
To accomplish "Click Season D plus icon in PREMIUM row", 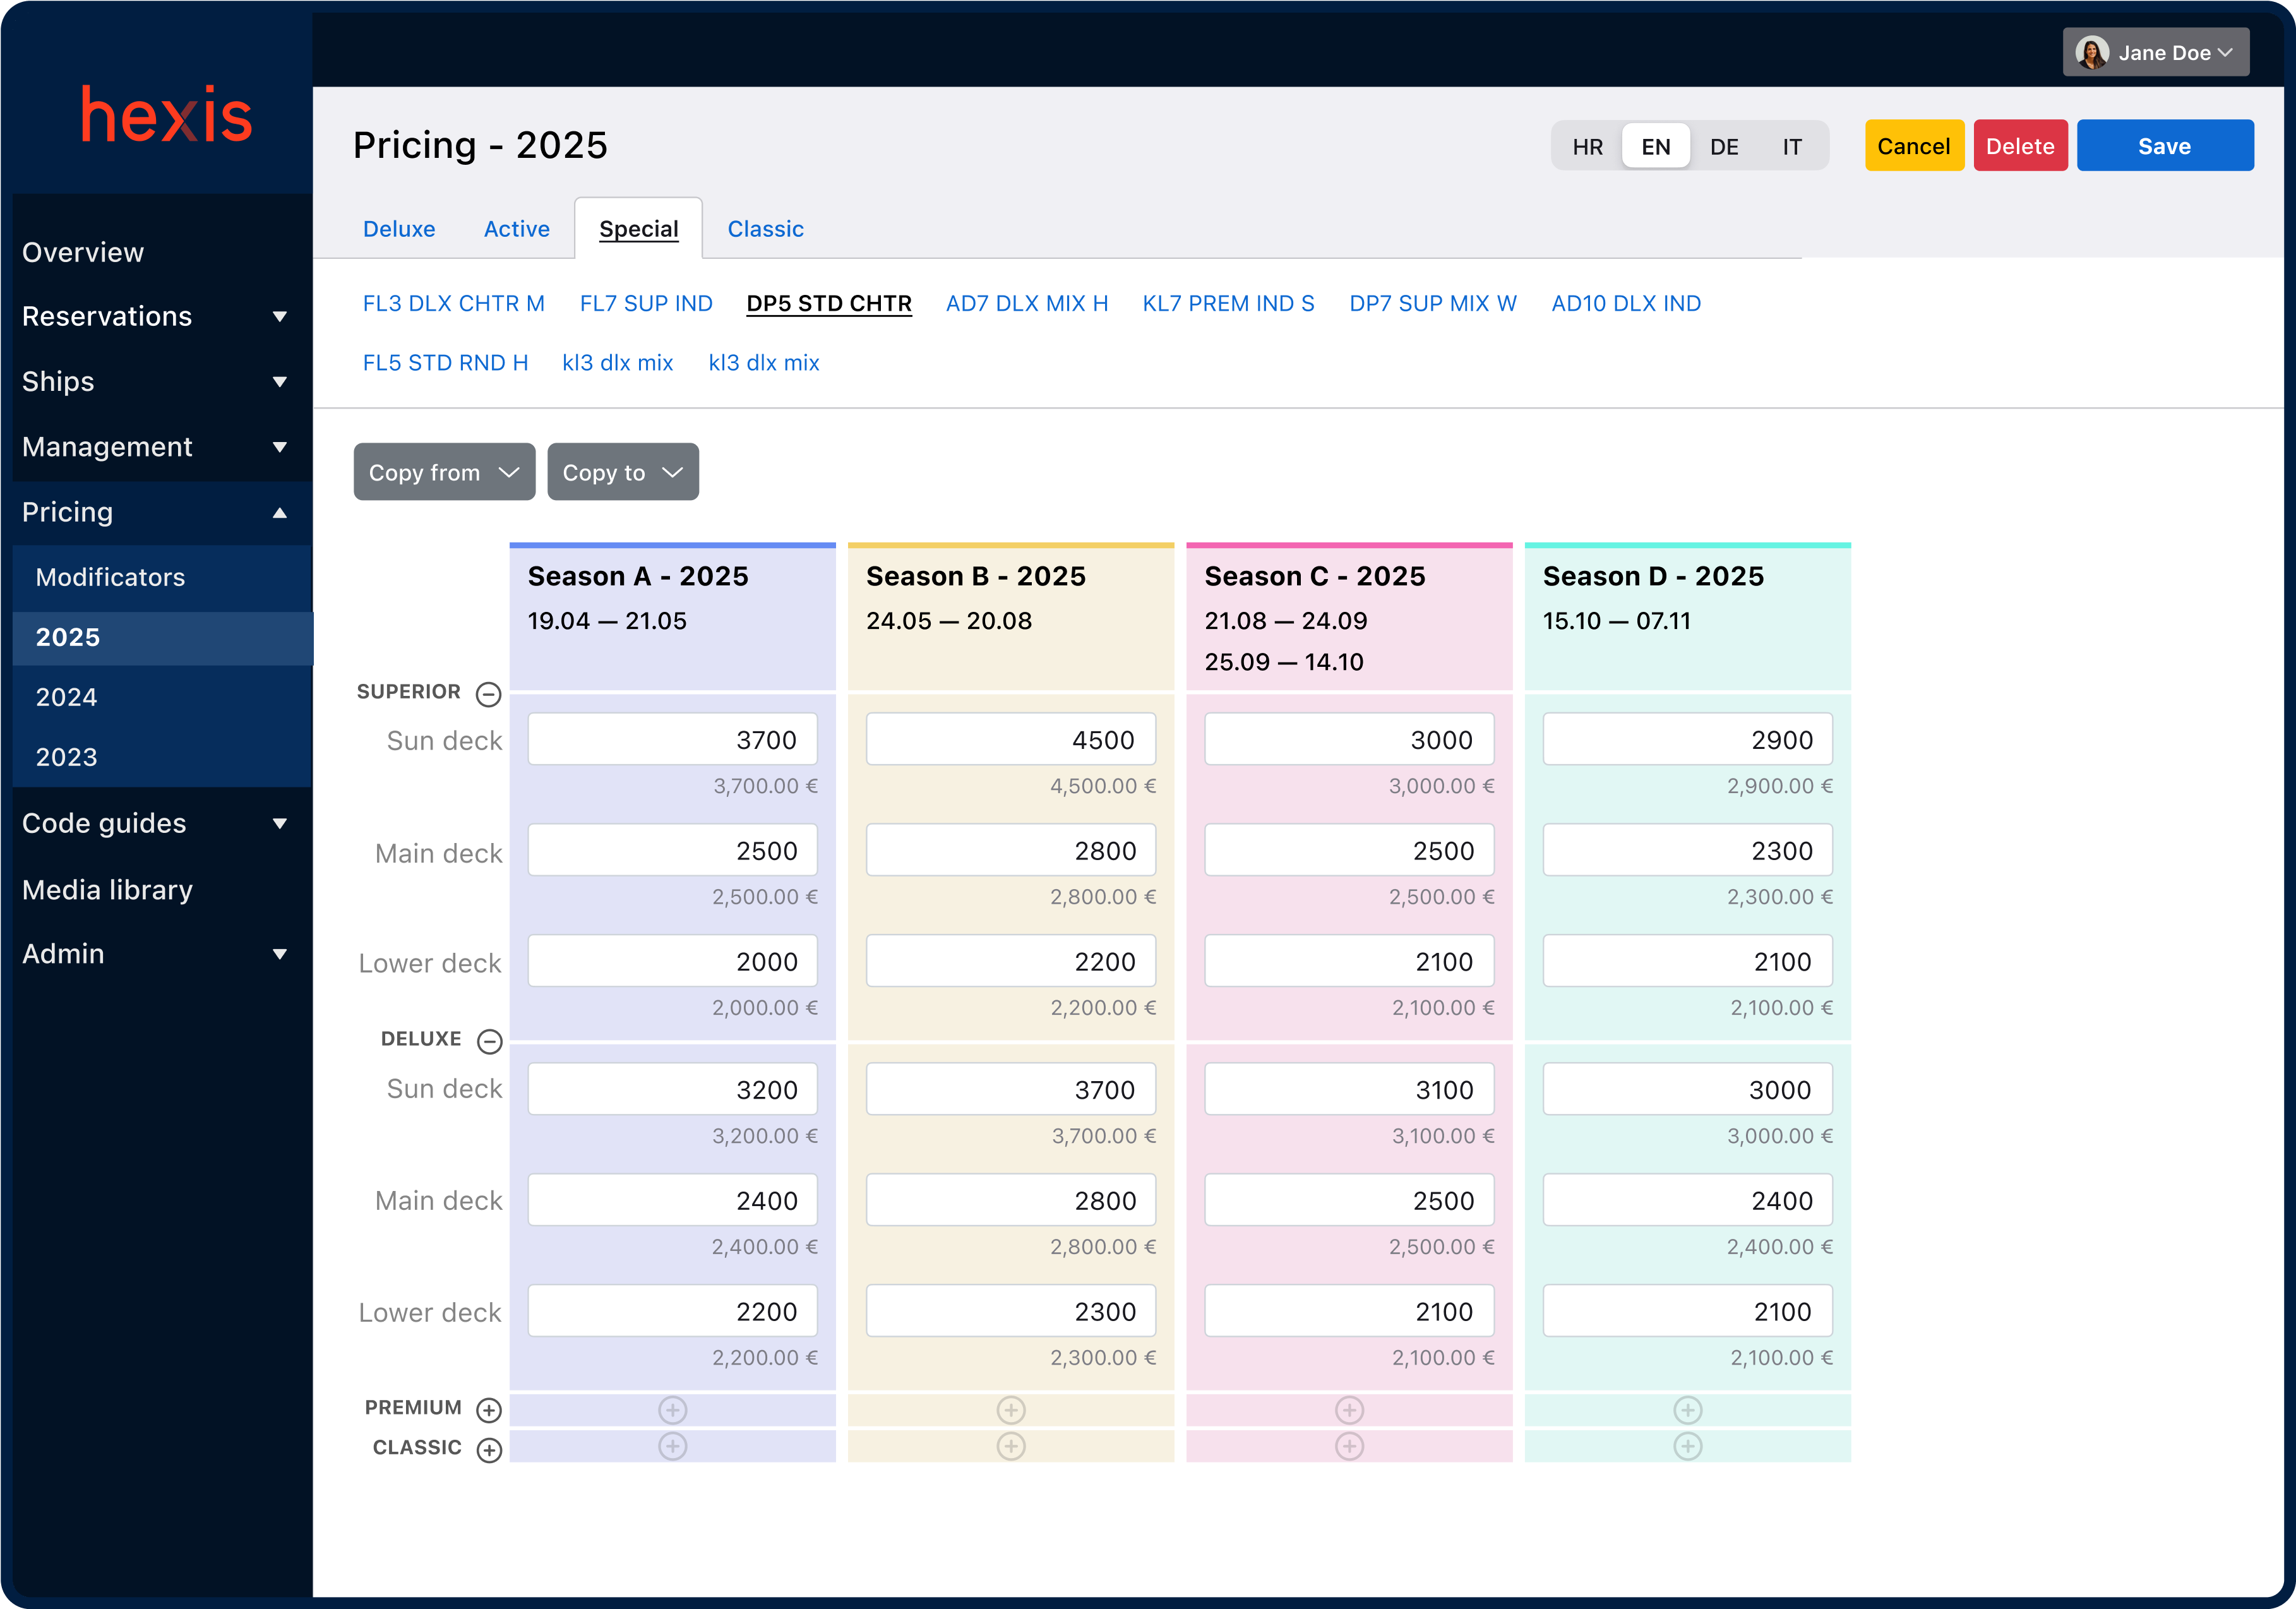I will (1687, 1409).
